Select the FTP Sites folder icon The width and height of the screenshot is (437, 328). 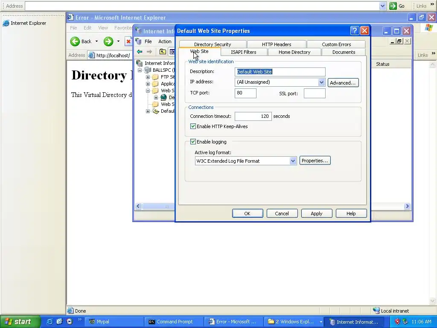[x=155, y=77]
